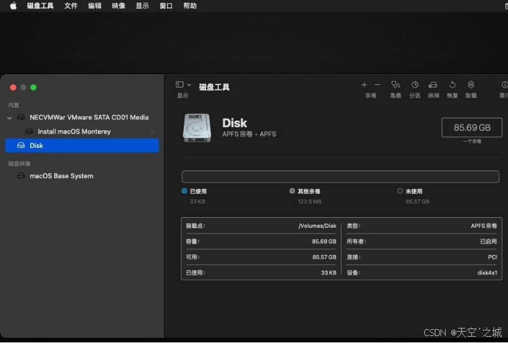
Task: Click the large hard disk image
Action: tap(197, 128)
